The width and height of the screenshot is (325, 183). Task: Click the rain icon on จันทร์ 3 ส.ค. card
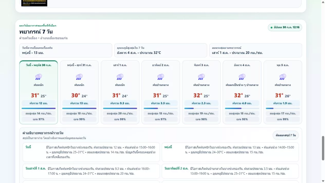point(201,77)
